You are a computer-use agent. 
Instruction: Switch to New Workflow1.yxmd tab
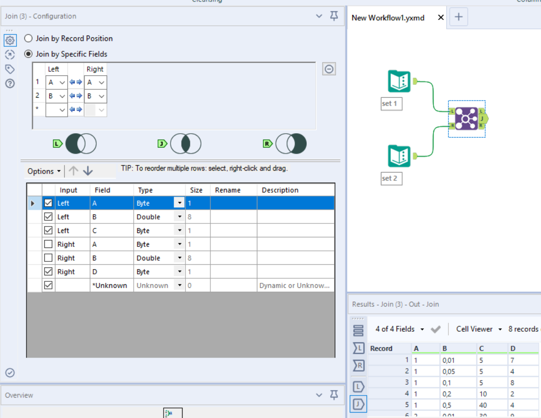388,17
